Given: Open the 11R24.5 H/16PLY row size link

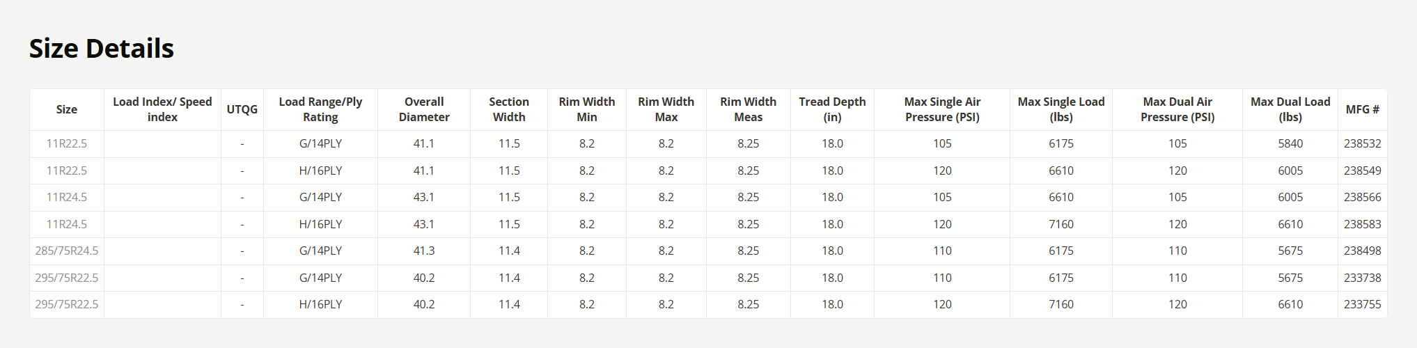Looking at the screenshot, I should pyautogui.click(x=67, y=224).
